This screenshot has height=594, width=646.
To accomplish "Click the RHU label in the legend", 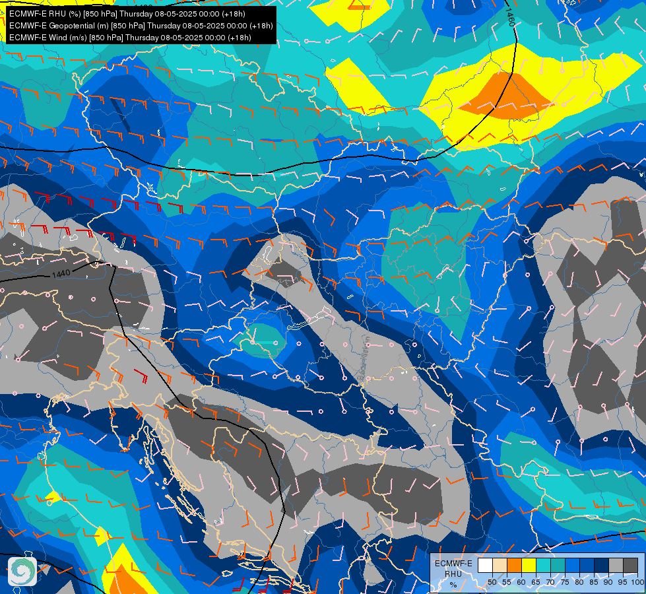I will tap(453, 574).
